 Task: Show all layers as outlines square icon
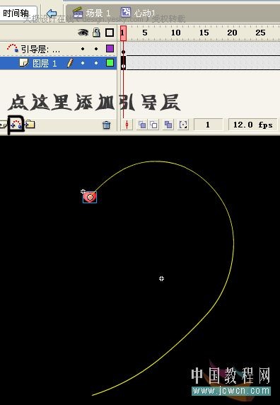pyautogui.click(x=110, y=33)
